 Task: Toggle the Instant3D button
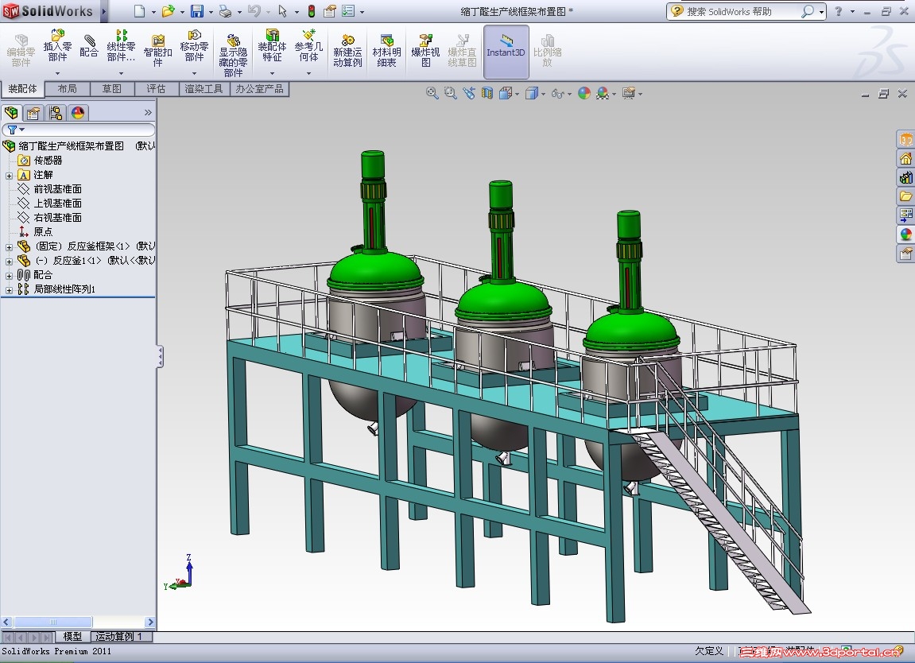point(506,50)
